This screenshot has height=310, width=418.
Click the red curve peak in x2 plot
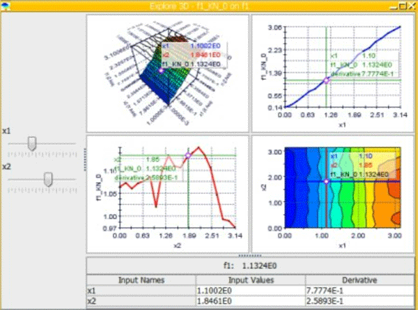coord(199,147)
